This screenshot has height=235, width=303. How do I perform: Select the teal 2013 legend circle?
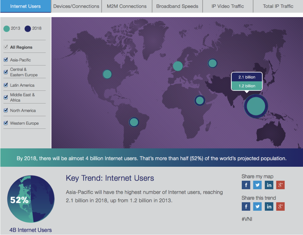(x=7, y=29)
